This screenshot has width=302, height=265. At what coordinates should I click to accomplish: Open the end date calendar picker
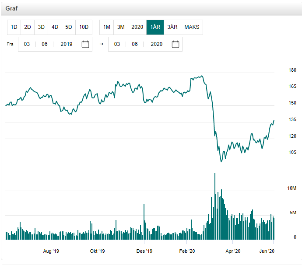tap(176, 44)
